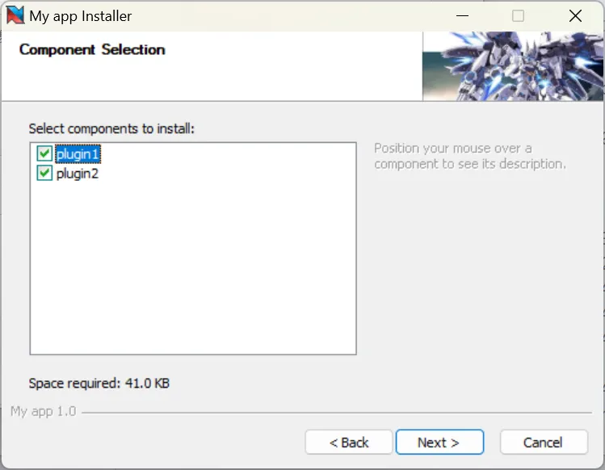The image size is (605, 470).
Task: Go to the next step with Next
Action: [x=438, y=442]
